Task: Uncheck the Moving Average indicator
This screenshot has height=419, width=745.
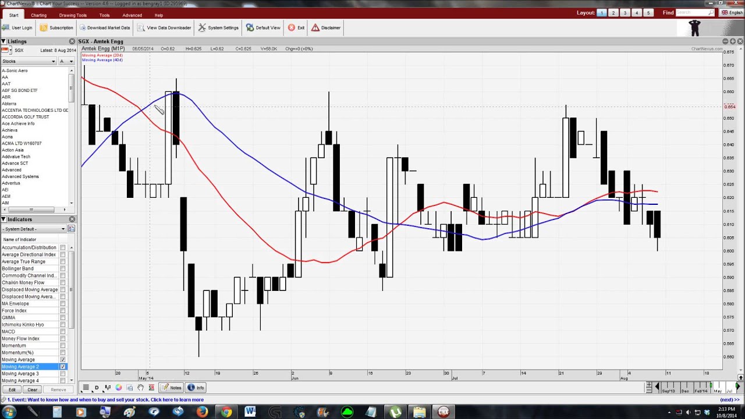Action: click(x=63, y=360)
